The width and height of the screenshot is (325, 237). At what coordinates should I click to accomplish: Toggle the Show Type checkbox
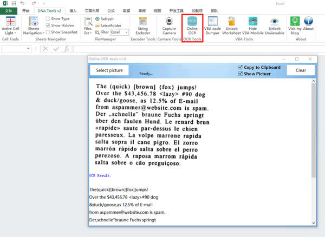coord(48,18)
